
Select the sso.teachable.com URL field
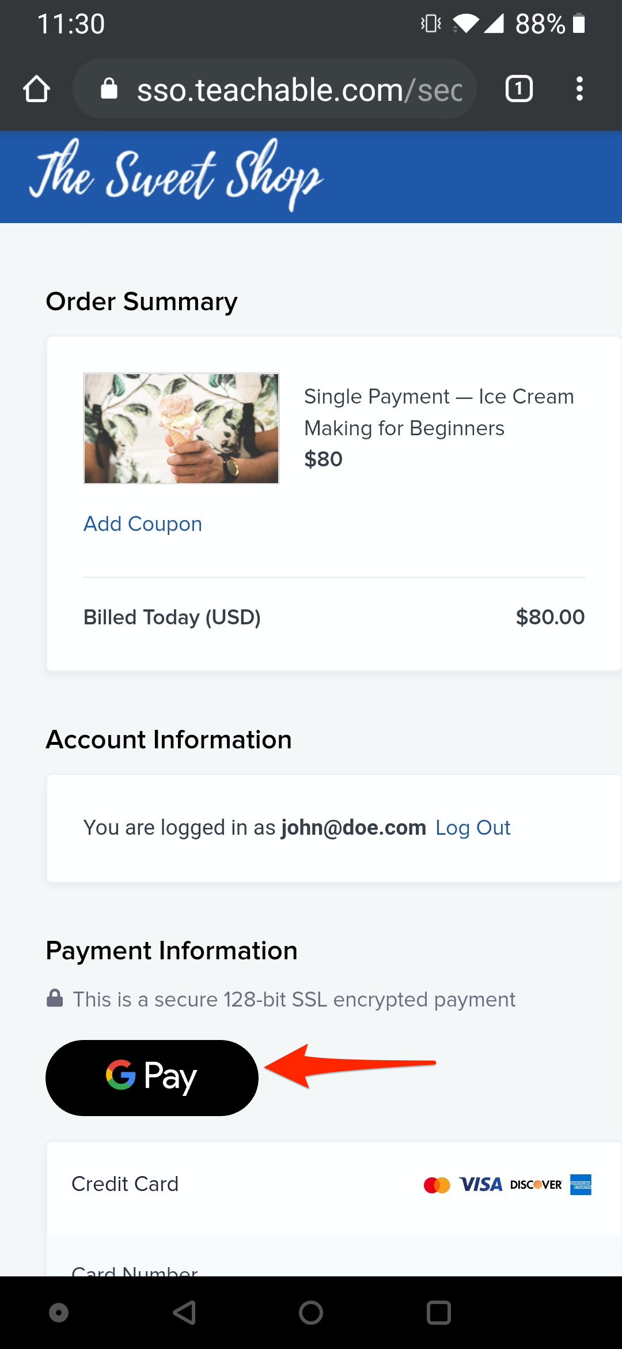coord(275,89)
